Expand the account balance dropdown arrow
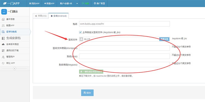The image size is (205, 102). pyautogui.click(x=77, y=4)
